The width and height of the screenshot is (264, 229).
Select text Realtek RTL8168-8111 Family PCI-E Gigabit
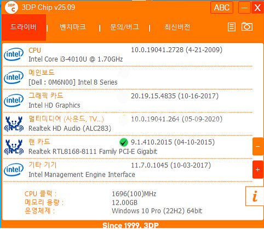[93, 152]
